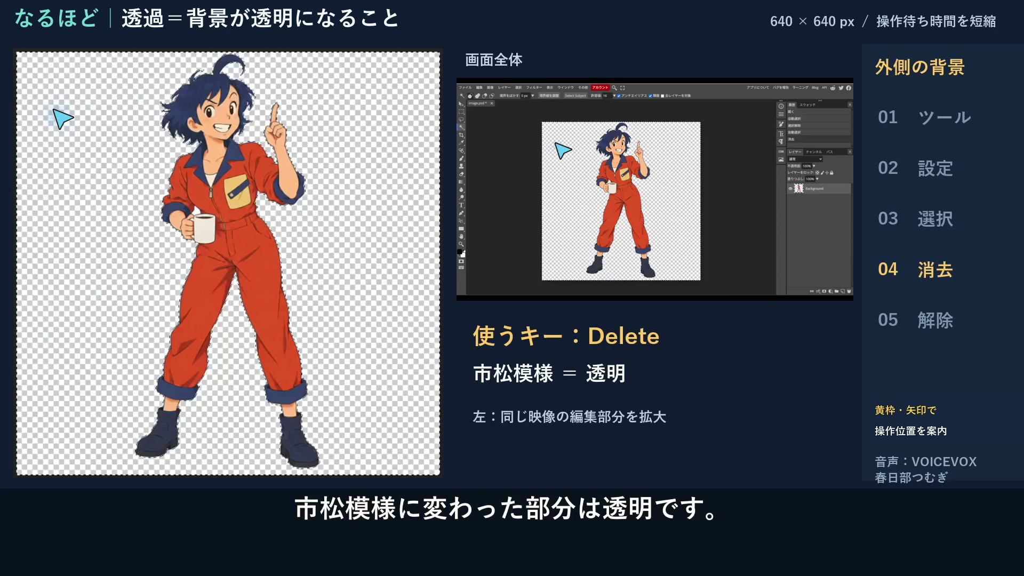Click the red アカウント button

pyautogui.click(x=600, y=87)
